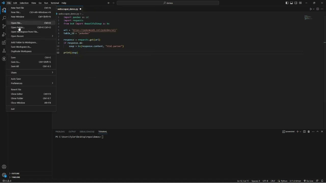This screenshot has height=183, width=326.
Task: Close the terminal panel
Action: tap(322, 132)
